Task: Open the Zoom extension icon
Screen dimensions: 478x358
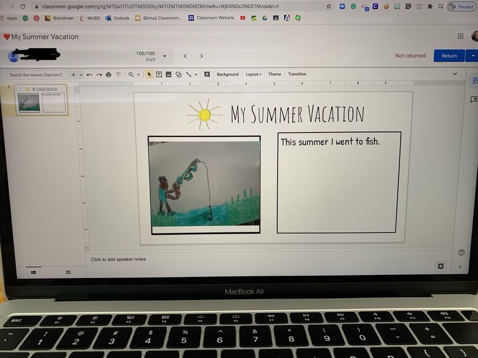Action: click(343, 6)
